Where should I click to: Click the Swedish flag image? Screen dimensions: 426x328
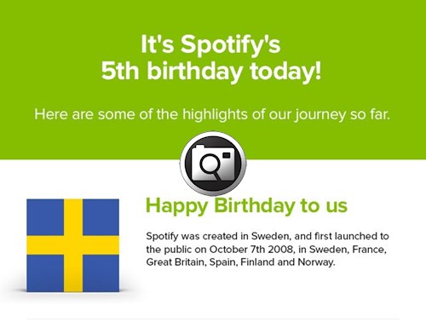pos(73,245)
